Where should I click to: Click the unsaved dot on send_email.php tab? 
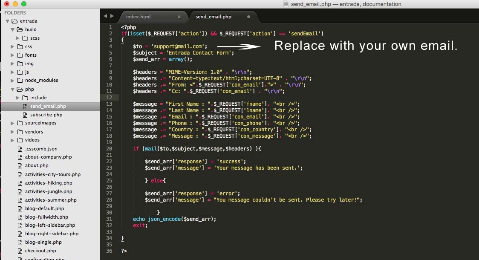248,17
